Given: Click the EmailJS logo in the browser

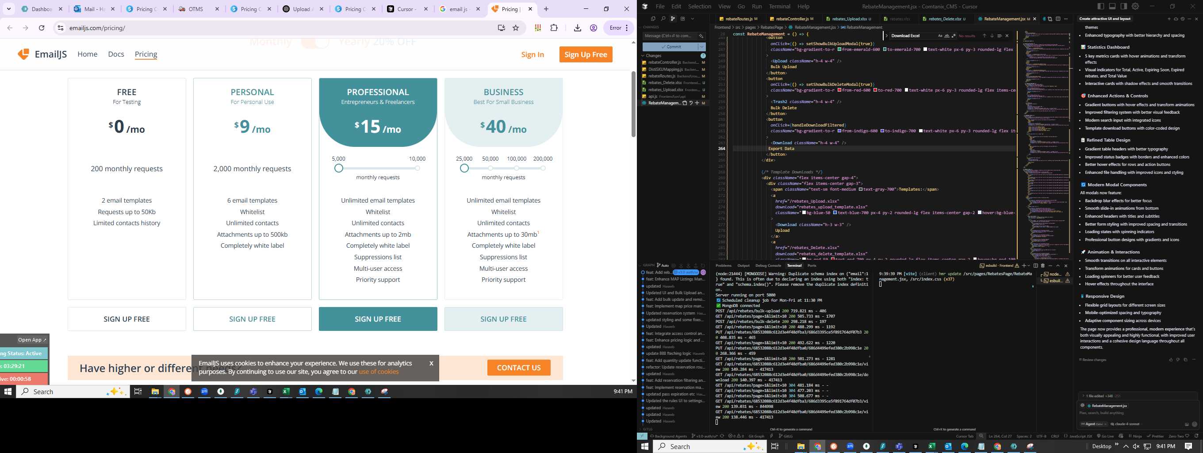Looking at the screenshot, I should pyautogui.click(x=42, y=54).
